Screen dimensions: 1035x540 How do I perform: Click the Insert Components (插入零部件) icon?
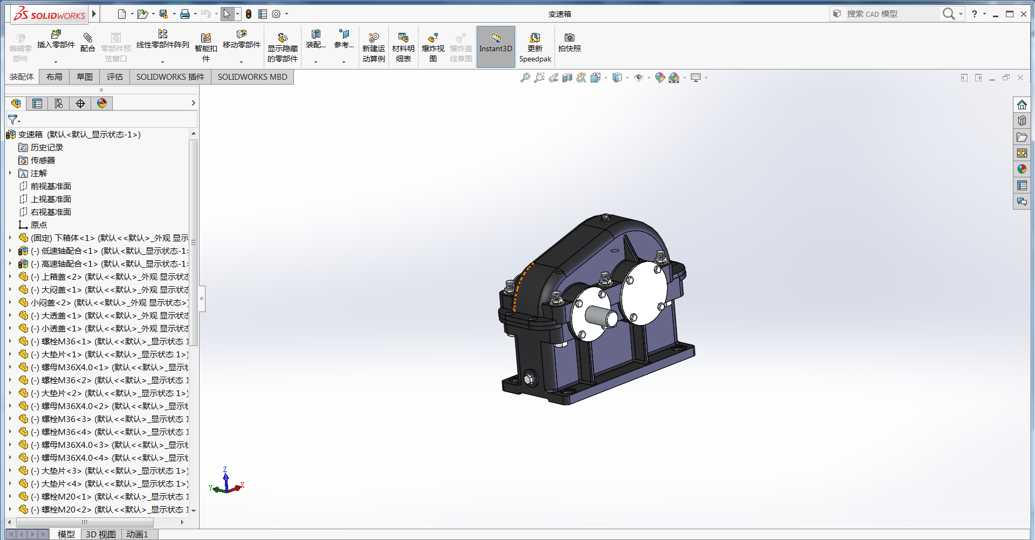[x=56, y=35]
